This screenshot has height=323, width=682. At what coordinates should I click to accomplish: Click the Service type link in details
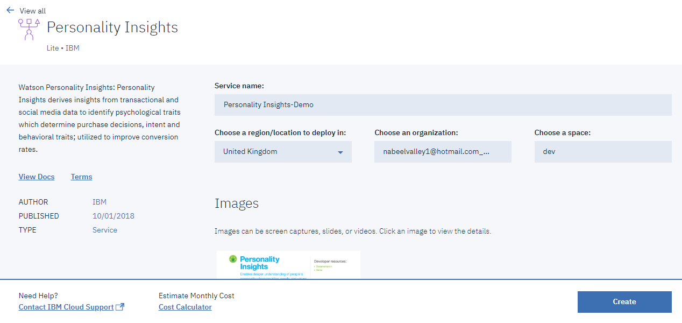tap(104, 230)
